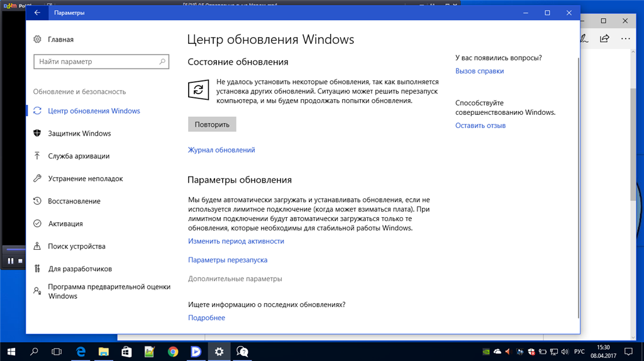Click the NVIDIA tray icon
This screenshot has height=361, width=644.
pos(486,352)
